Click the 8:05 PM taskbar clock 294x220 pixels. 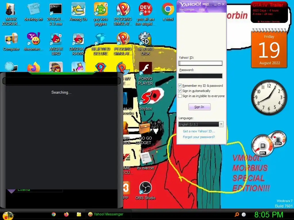(x=269, y=215)
